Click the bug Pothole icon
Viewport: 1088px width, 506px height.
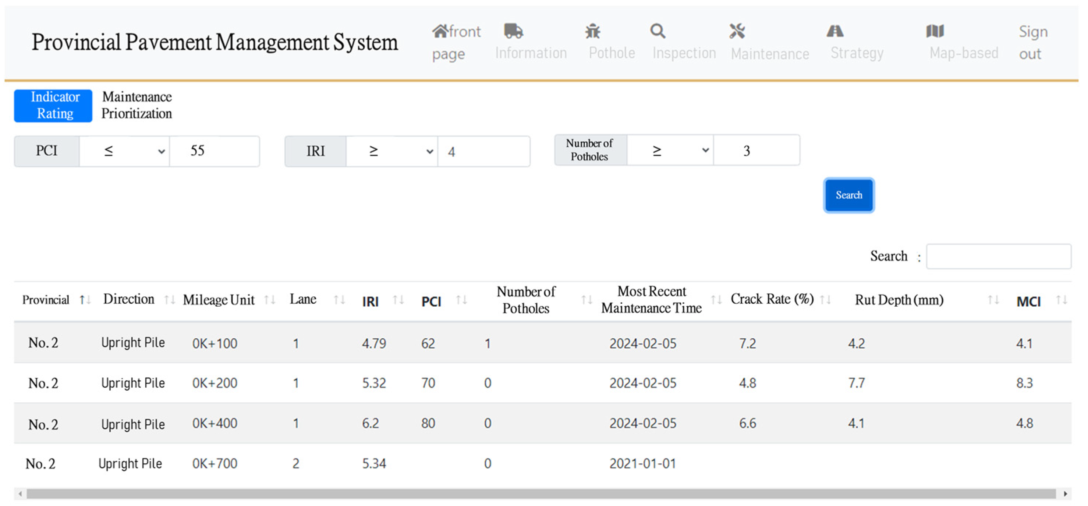click(x=593, y=31)
